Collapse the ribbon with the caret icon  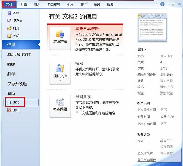click(157, 4)
